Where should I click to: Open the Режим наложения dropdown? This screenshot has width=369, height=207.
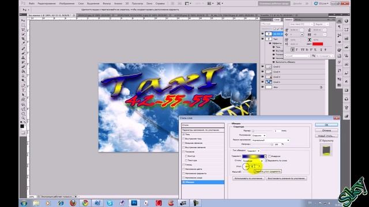[270, 140]
